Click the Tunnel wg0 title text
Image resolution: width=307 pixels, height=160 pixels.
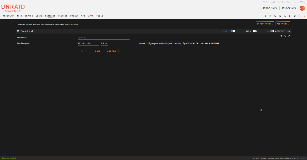[27, 31]
